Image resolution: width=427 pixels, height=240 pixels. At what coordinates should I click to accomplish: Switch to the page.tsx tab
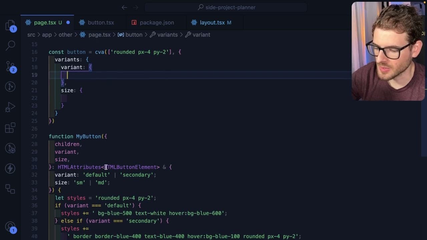click(x=47, y=23)
